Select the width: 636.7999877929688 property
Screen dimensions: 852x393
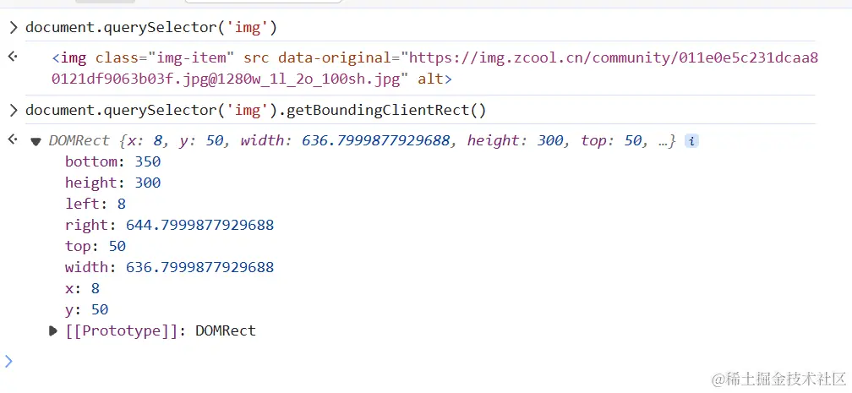tap(170, 267)
